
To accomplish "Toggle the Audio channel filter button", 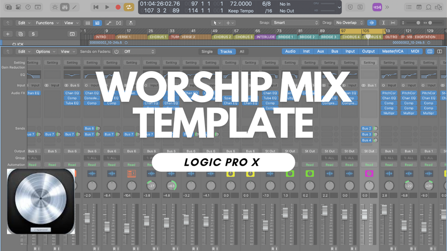I will point(290,51).
